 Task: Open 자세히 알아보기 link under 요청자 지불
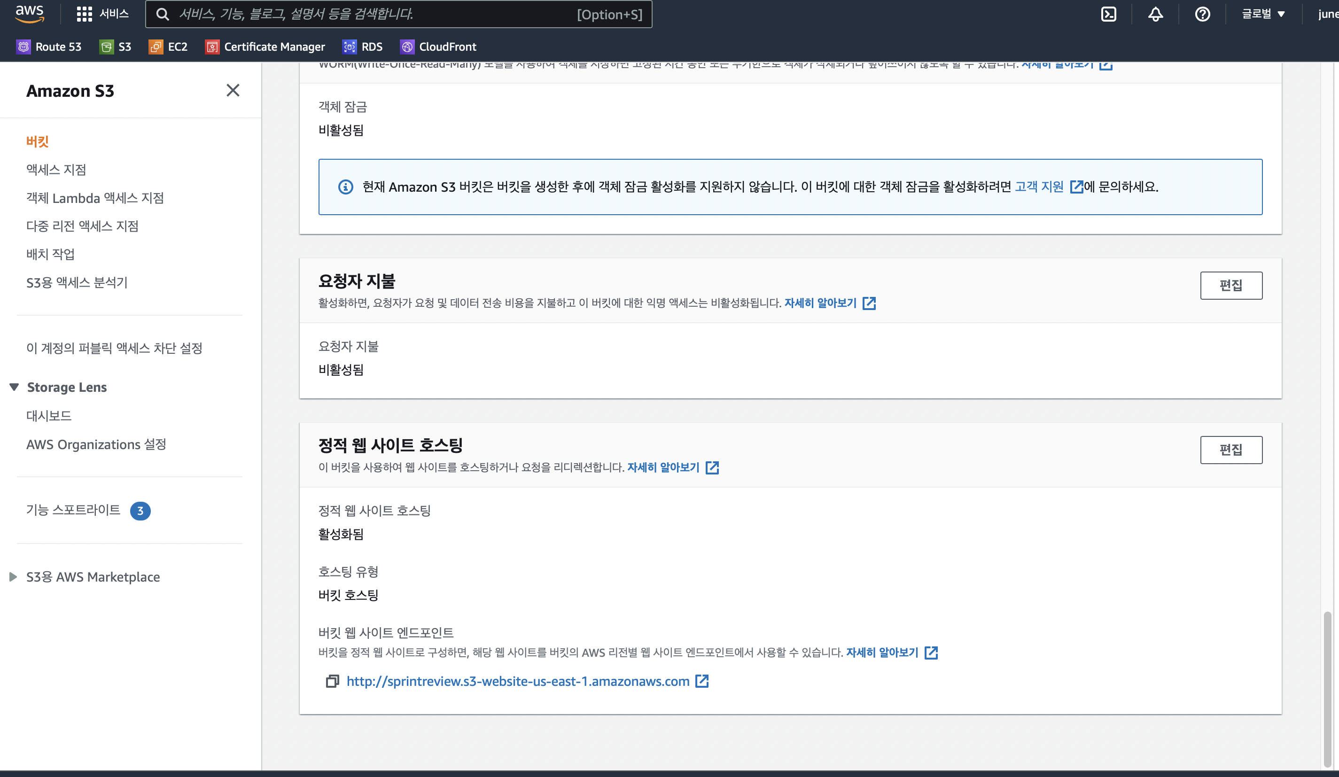[820, 303]
